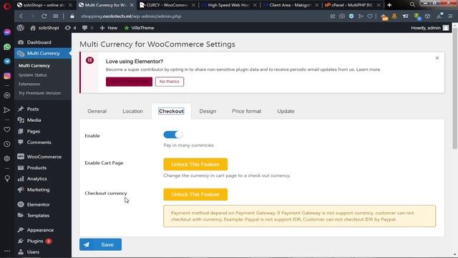Click Unlock This Feature for Checkout currency

195,194
